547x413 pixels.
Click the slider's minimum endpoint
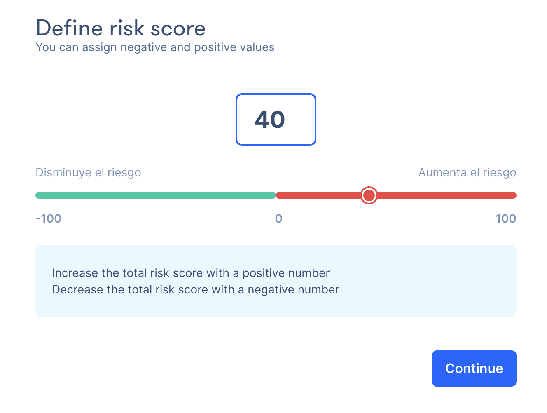coord(37,195)
